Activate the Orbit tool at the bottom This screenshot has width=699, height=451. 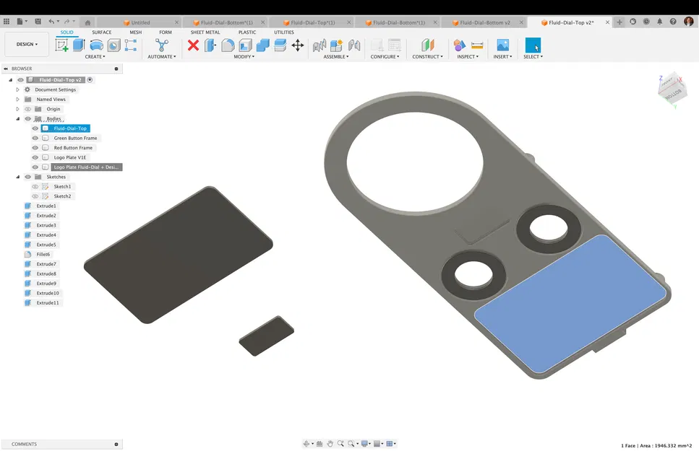pos(306,443)
